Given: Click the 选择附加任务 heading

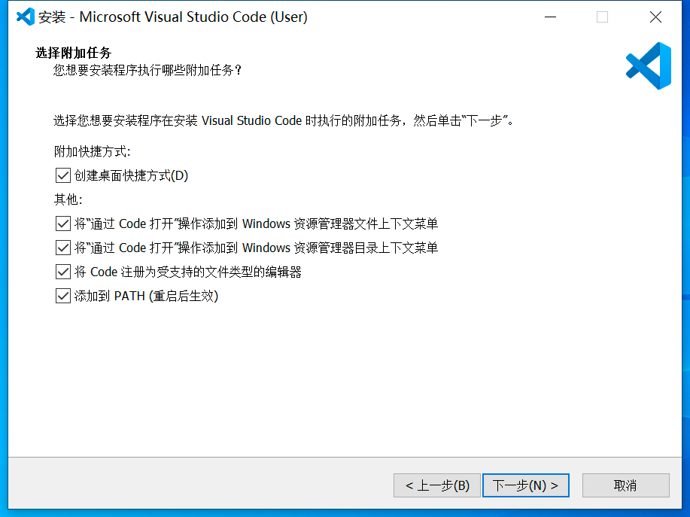Looking at the screenshot, I should (74, 53).
